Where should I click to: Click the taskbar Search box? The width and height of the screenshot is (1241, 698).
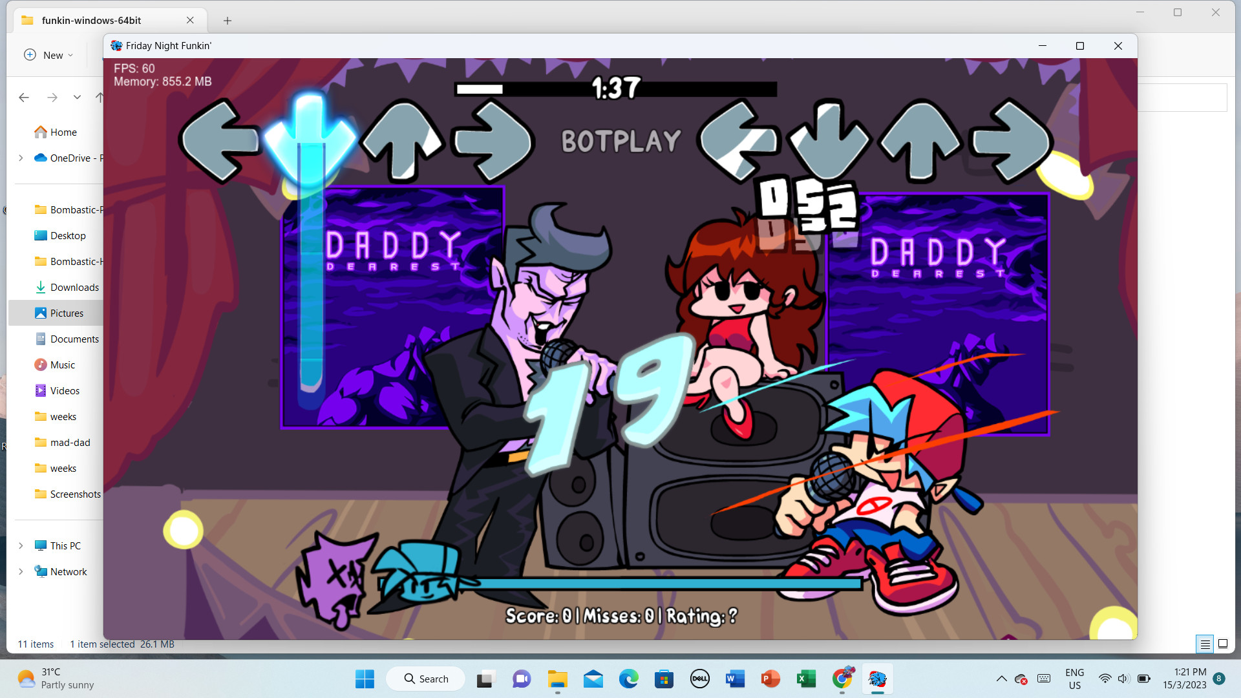pyautogui.click(x=426, y=679)
